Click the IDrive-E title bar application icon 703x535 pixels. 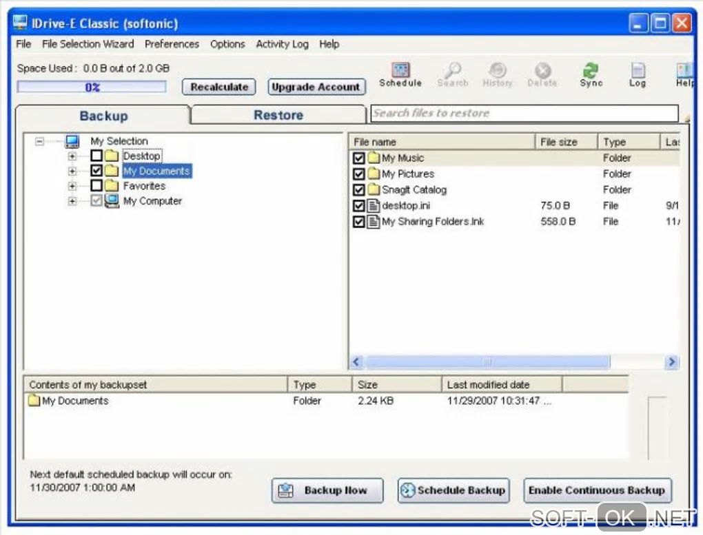tap(20, 23)
